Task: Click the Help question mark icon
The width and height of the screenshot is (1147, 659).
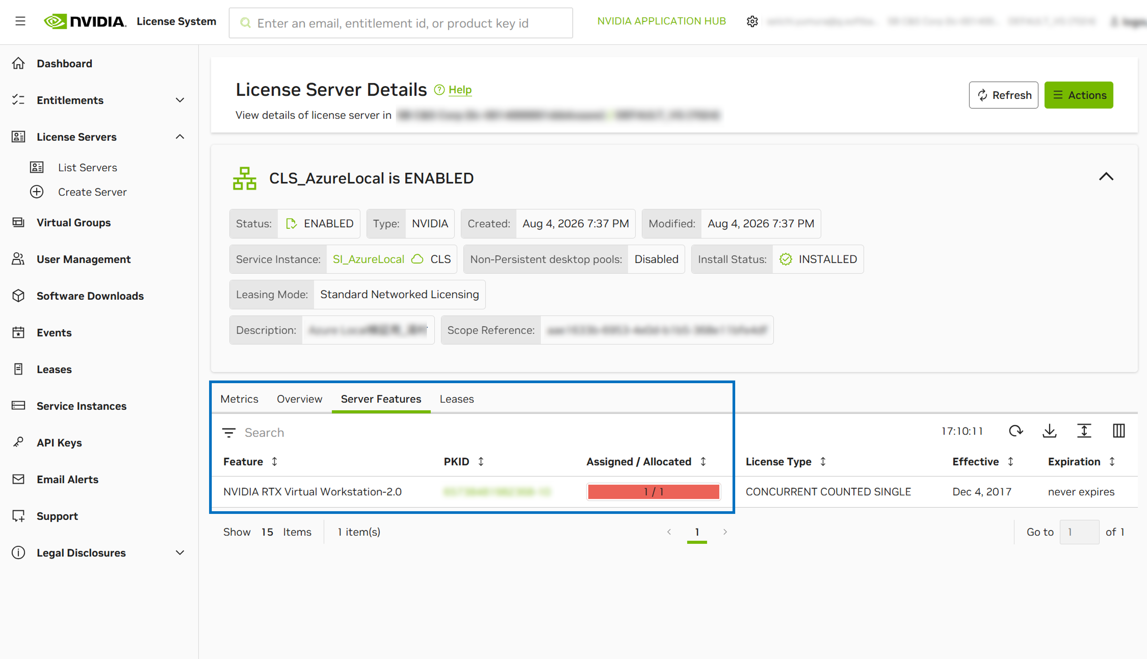Action: click(439, 90)
